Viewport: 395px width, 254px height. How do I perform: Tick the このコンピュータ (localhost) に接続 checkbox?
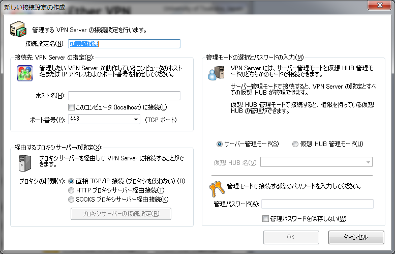pos(71,107)
